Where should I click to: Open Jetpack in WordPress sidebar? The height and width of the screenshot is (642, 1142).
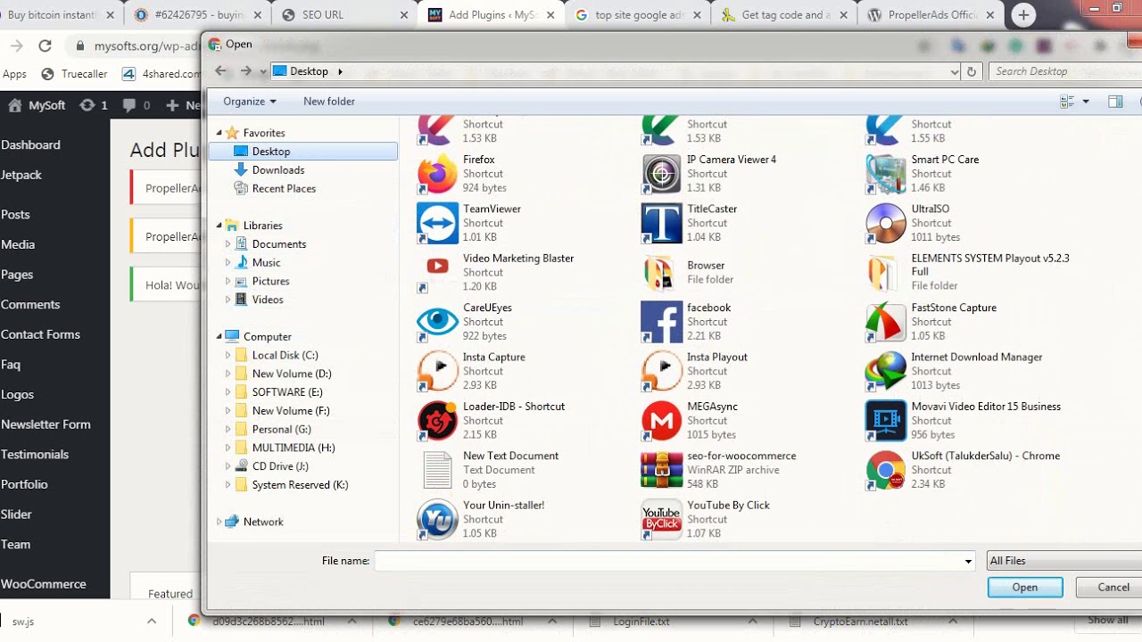click(x=21, y=175)
